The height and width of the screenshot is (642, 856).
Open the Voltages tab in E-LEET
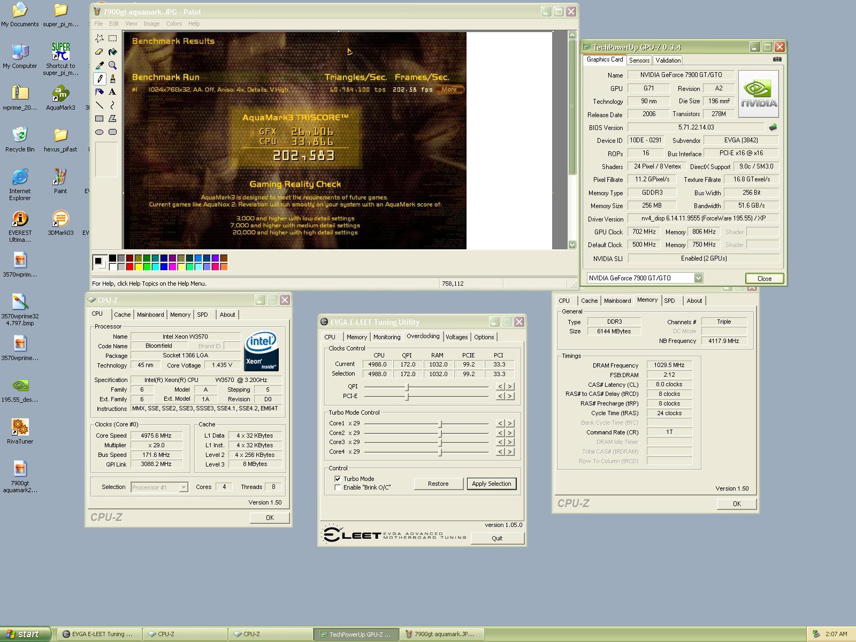point(456,337)
